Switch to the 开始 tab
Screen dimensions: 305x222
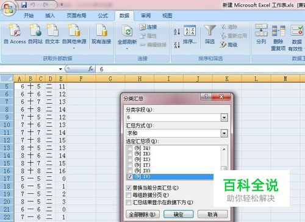[29, 15]
